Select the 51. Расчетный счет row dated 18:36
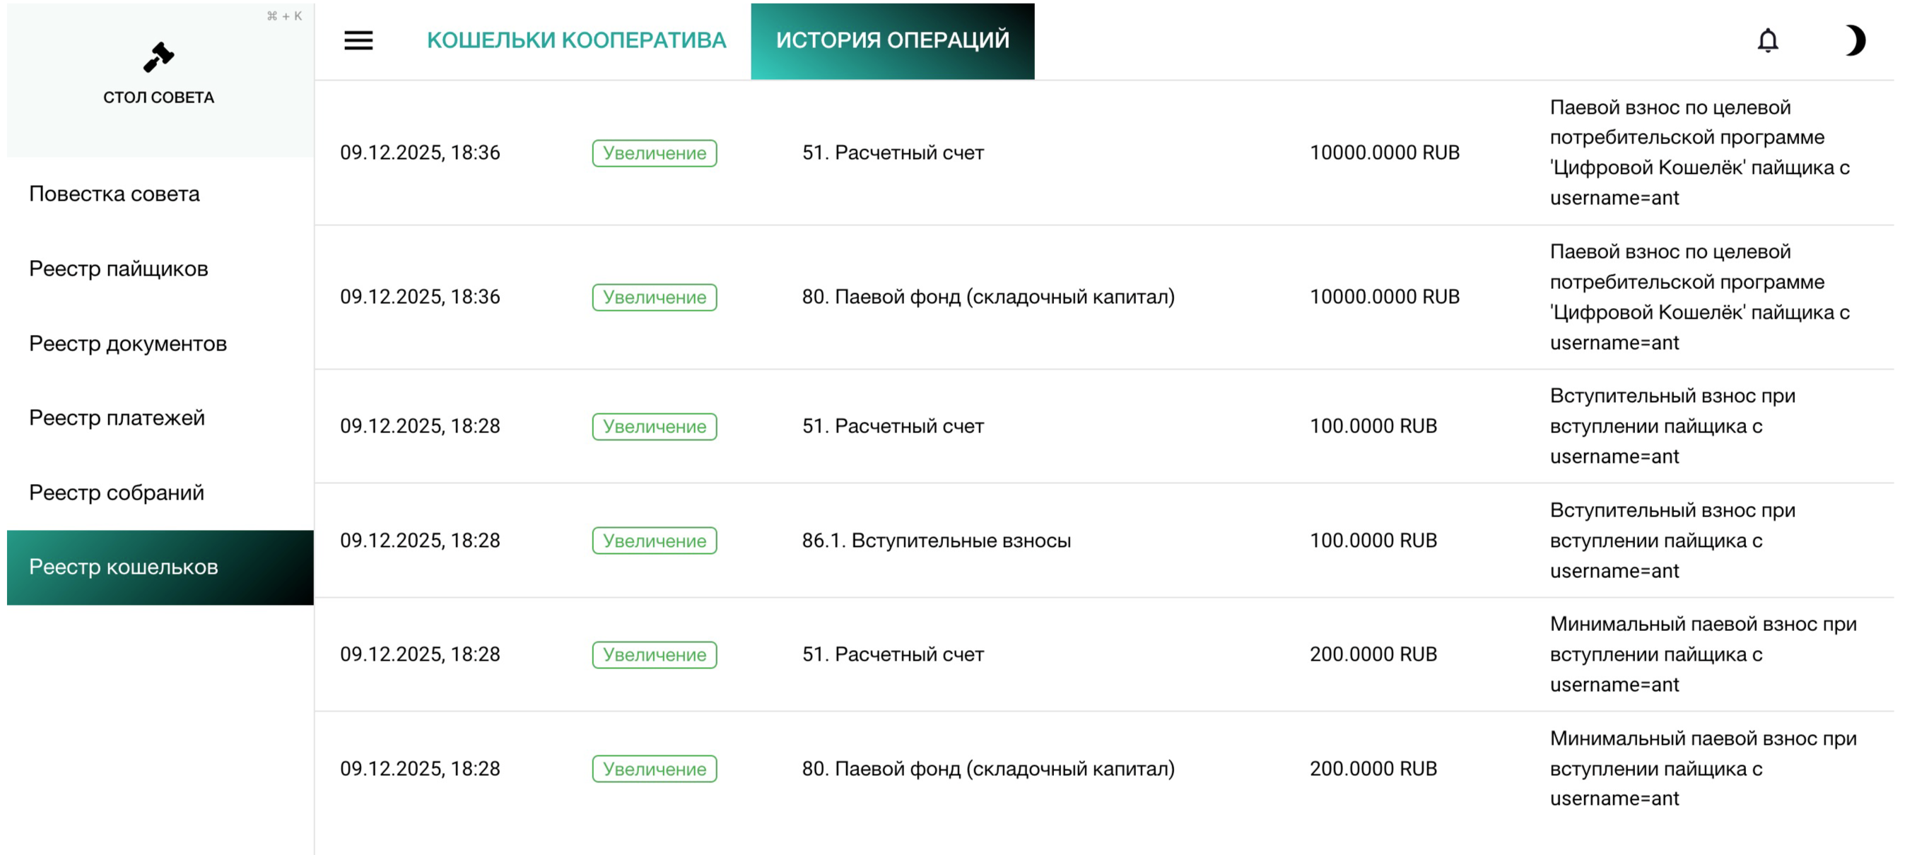Viewport: 1922px width, 855px height. tap(893, 153)
